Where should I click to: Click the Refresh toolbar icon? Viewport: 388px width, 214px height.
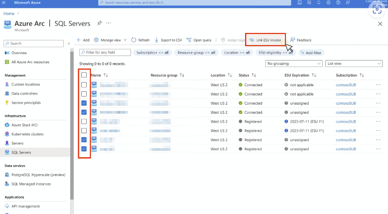(133, 40)
